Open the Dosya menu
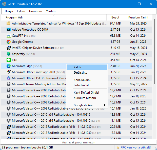The image size is (157, 150). click(x=9, y=11)
